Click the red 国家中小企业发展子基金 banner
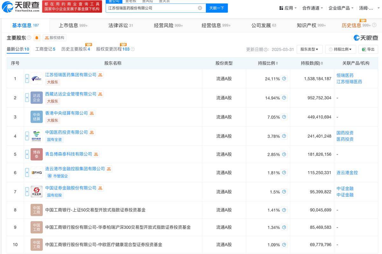This screenshot has height=254, width=382. [x=72, y=7]
